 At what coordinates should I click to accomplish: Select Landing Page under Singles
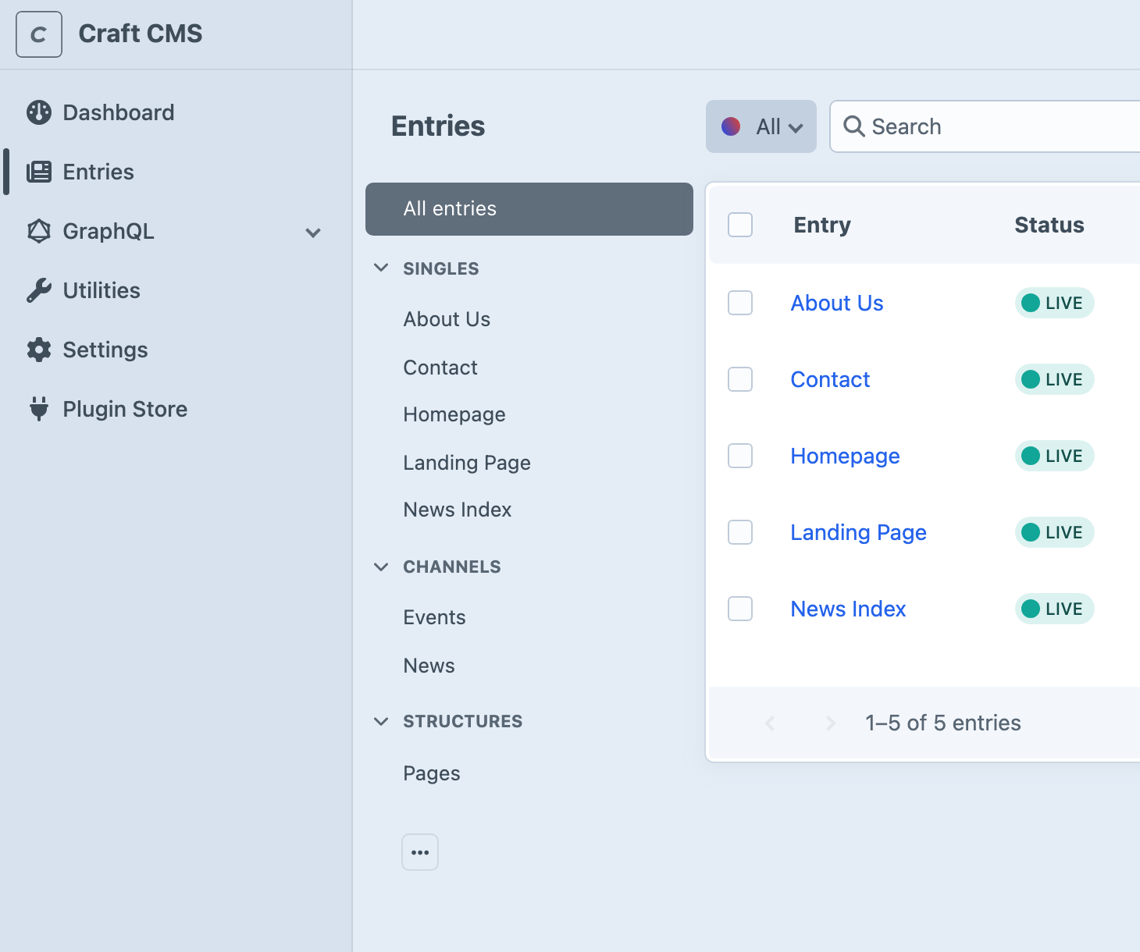pos(467,463)
